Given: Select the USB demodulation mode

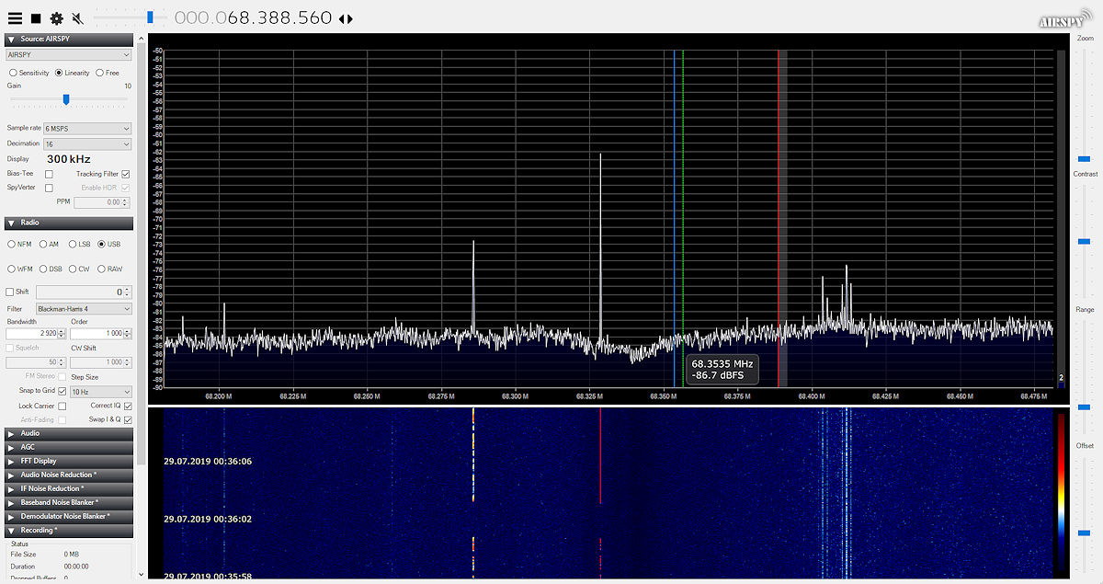Looking at the screenshot, I should point(101,244).
